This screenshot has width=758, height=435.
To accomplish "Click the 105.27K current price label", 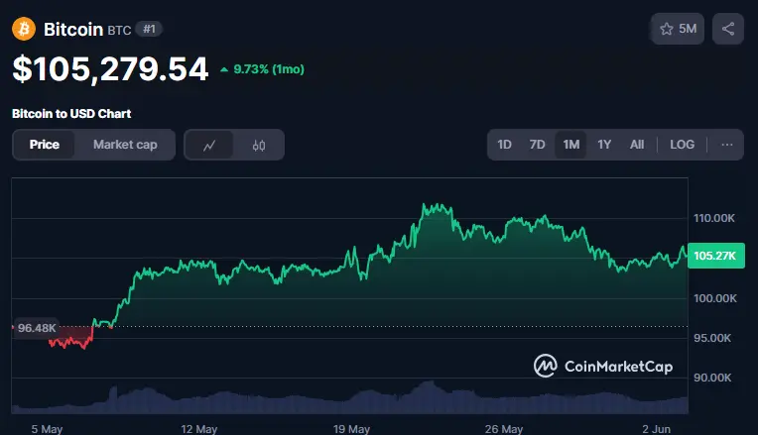I will (715, 256).
